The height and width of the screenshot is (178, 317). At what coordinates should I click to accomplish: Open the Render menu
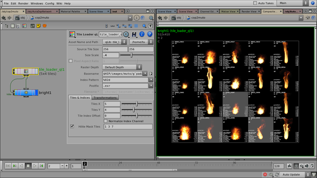point(23,3)
